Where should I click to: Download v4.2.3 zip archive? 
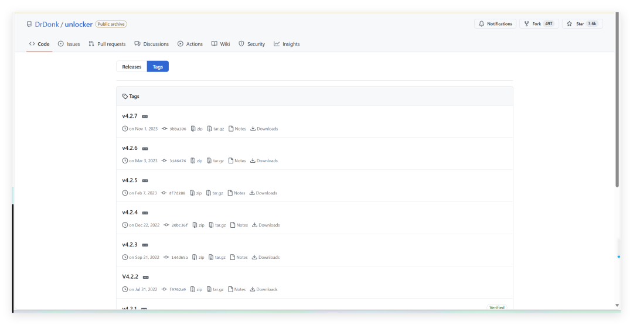[198, 257]
